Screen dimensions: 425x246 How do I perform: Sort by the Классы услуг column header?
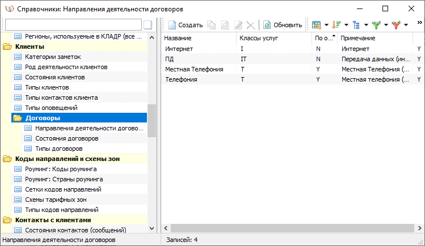(274, 38)
